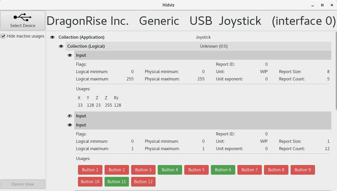Click the green Button 4 usage

(x=170, y=170)
